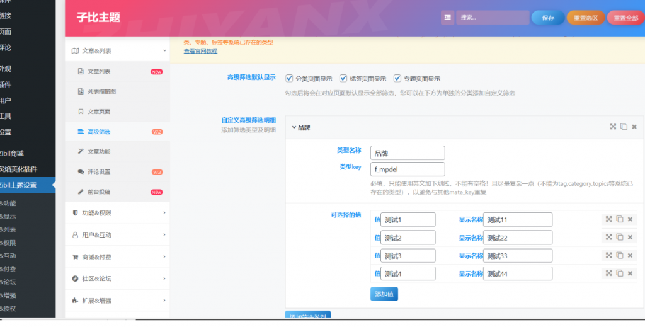Screen dimensions: 645x327
Task: Click the wand icon beside 文章功能
Action: (81, 151)
